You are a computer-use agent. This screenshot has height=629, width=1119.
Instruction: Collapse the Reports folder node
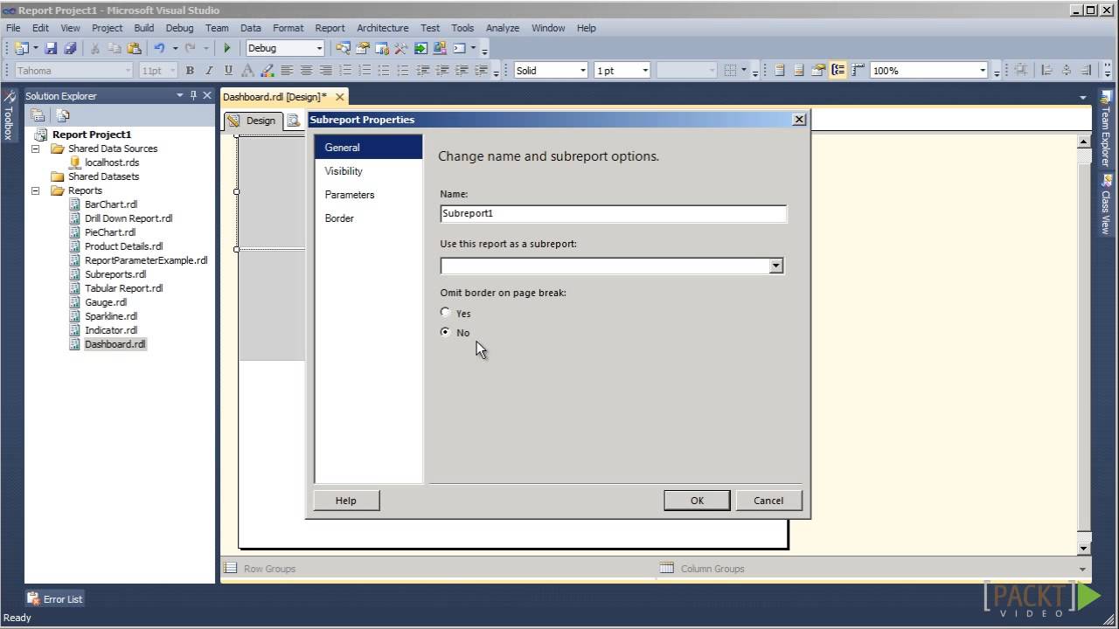(x=36, y=190)
